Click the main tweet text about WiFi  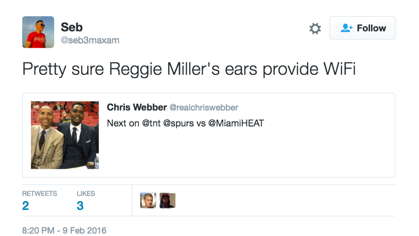click(x=189, y=69)
